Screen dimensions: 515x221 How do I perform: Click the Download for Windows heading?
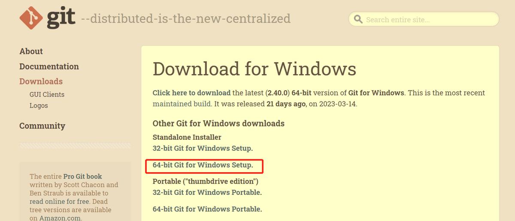[254, 69]
